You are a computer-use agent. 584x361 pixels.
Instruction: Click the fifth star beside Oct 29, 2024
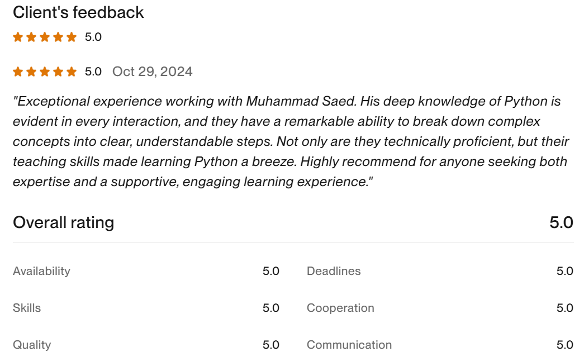pos(72,72)
